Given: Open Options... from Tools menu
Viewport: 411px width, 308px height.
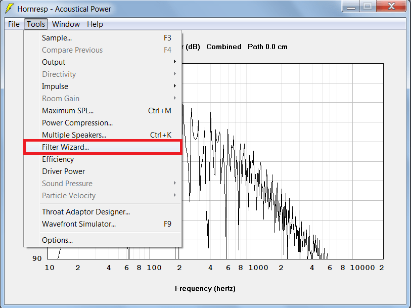Looking at the screenshot, I should [103, 240].
